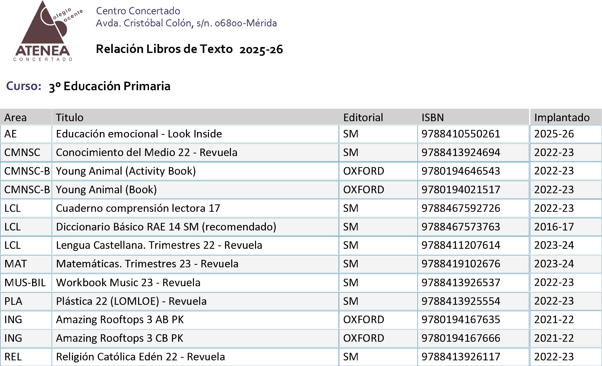Click the Editorial column header
Screen dimensions: 602x366
coord(363,117)
